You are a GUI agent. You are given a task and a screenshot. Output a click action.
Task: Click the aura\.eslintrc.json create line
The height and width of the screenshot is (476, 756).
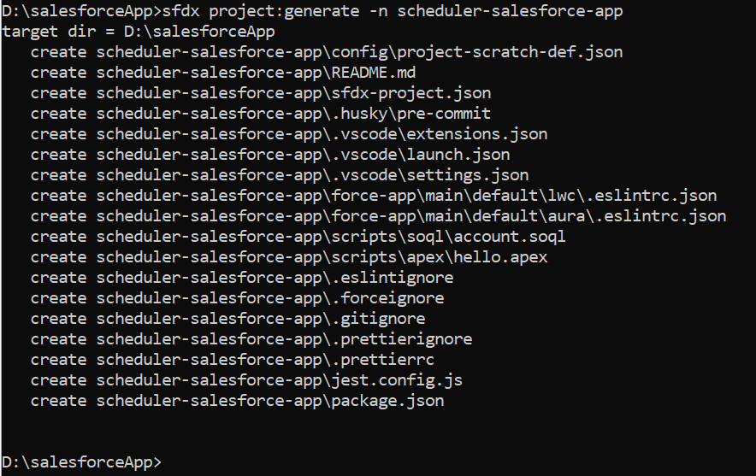[x=378, y=216]
